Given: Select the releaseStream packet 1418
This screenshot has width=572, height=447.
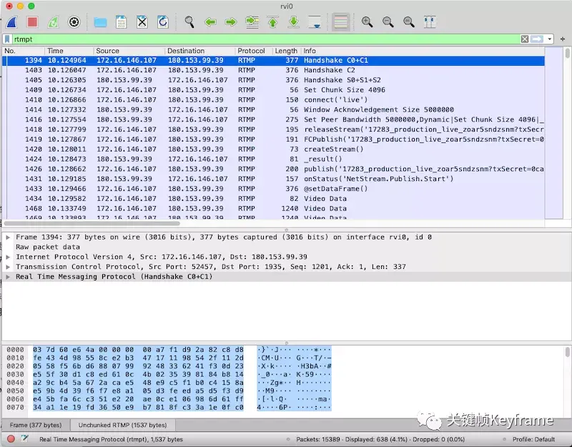Looking at the screenshot, I should pyautogui.click(x=274, y=129).
